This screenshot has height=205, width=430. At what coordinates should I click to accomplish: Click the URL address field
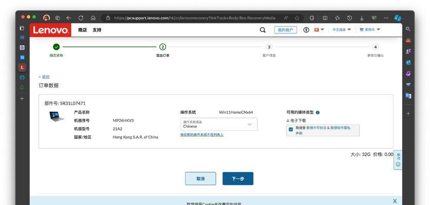(x=194, y=18)
